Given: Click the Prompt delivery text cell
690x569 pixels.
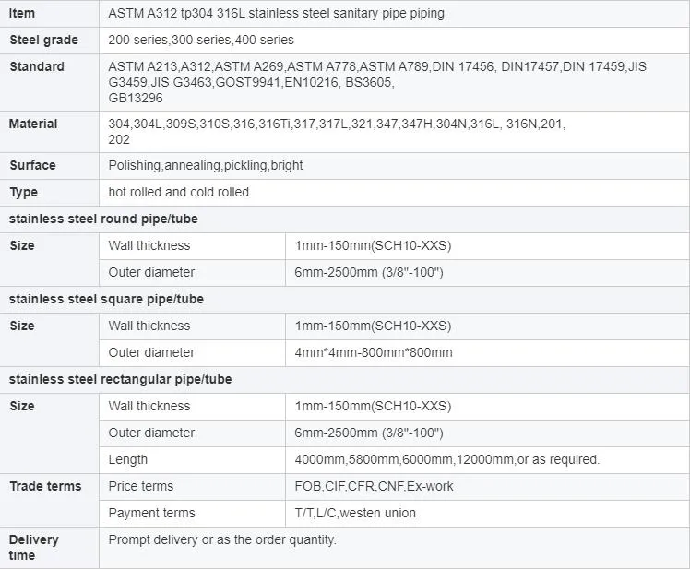Looking at the screenshot, I should pyautogui.click(x=222, y=539).
